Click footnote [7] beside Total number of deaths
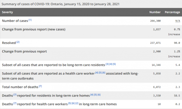Image resolution: width=182 pixels, height=109 pixels. click(x=40, y=86)
